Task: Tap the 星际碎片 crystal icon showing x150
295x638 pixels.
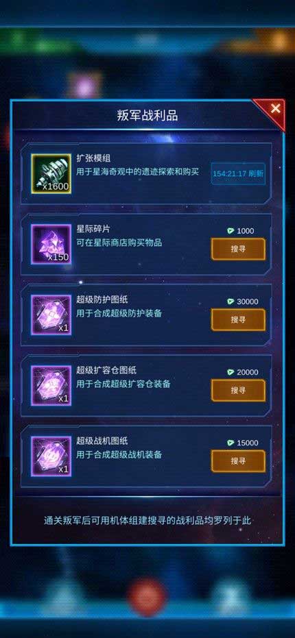Action: click(x=51, y=244)
